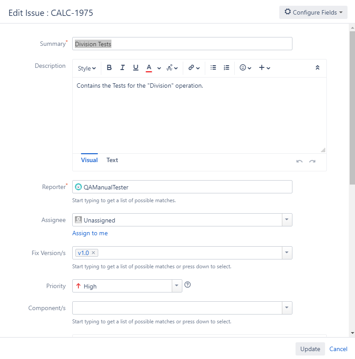Switch to the Text editor tab
The width and height of the screenshot is (355, 359).
[x=112, y=160]
